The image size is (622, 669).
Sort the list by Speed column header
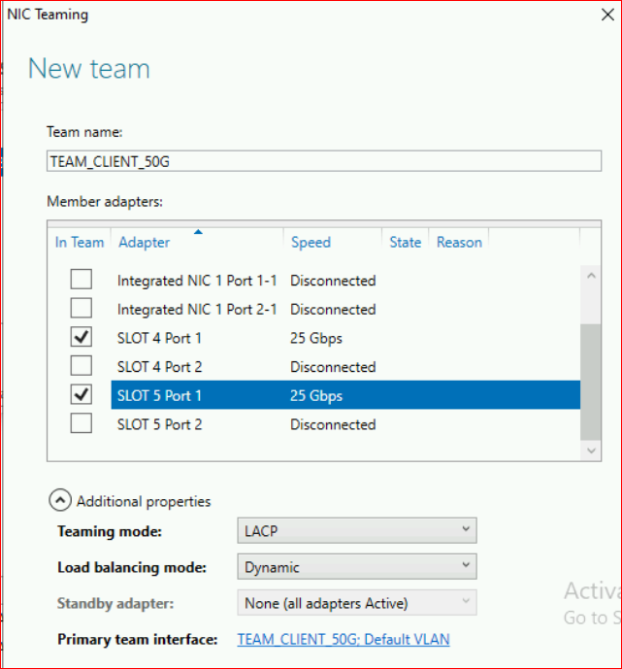pos(311,242)
